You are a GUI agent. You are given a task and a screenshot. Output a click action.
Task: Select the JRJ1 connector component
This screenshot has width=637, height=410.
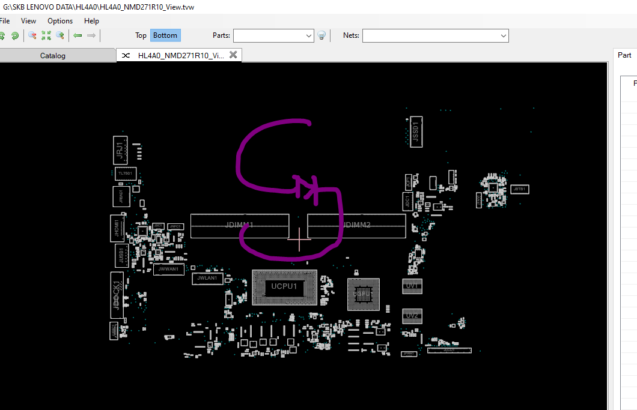pyautogui.click(x=120, y=150)
